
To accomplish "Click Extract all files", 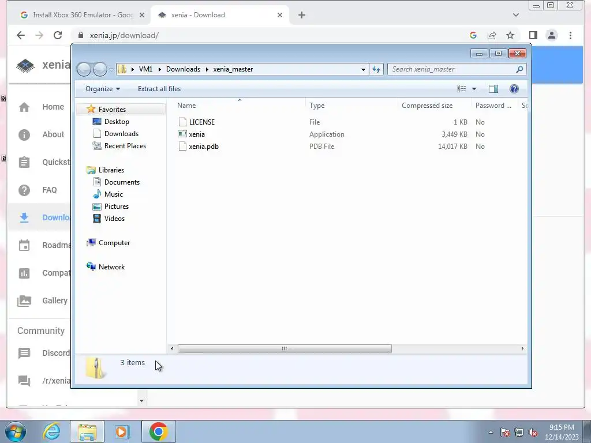I will (159, 88).
